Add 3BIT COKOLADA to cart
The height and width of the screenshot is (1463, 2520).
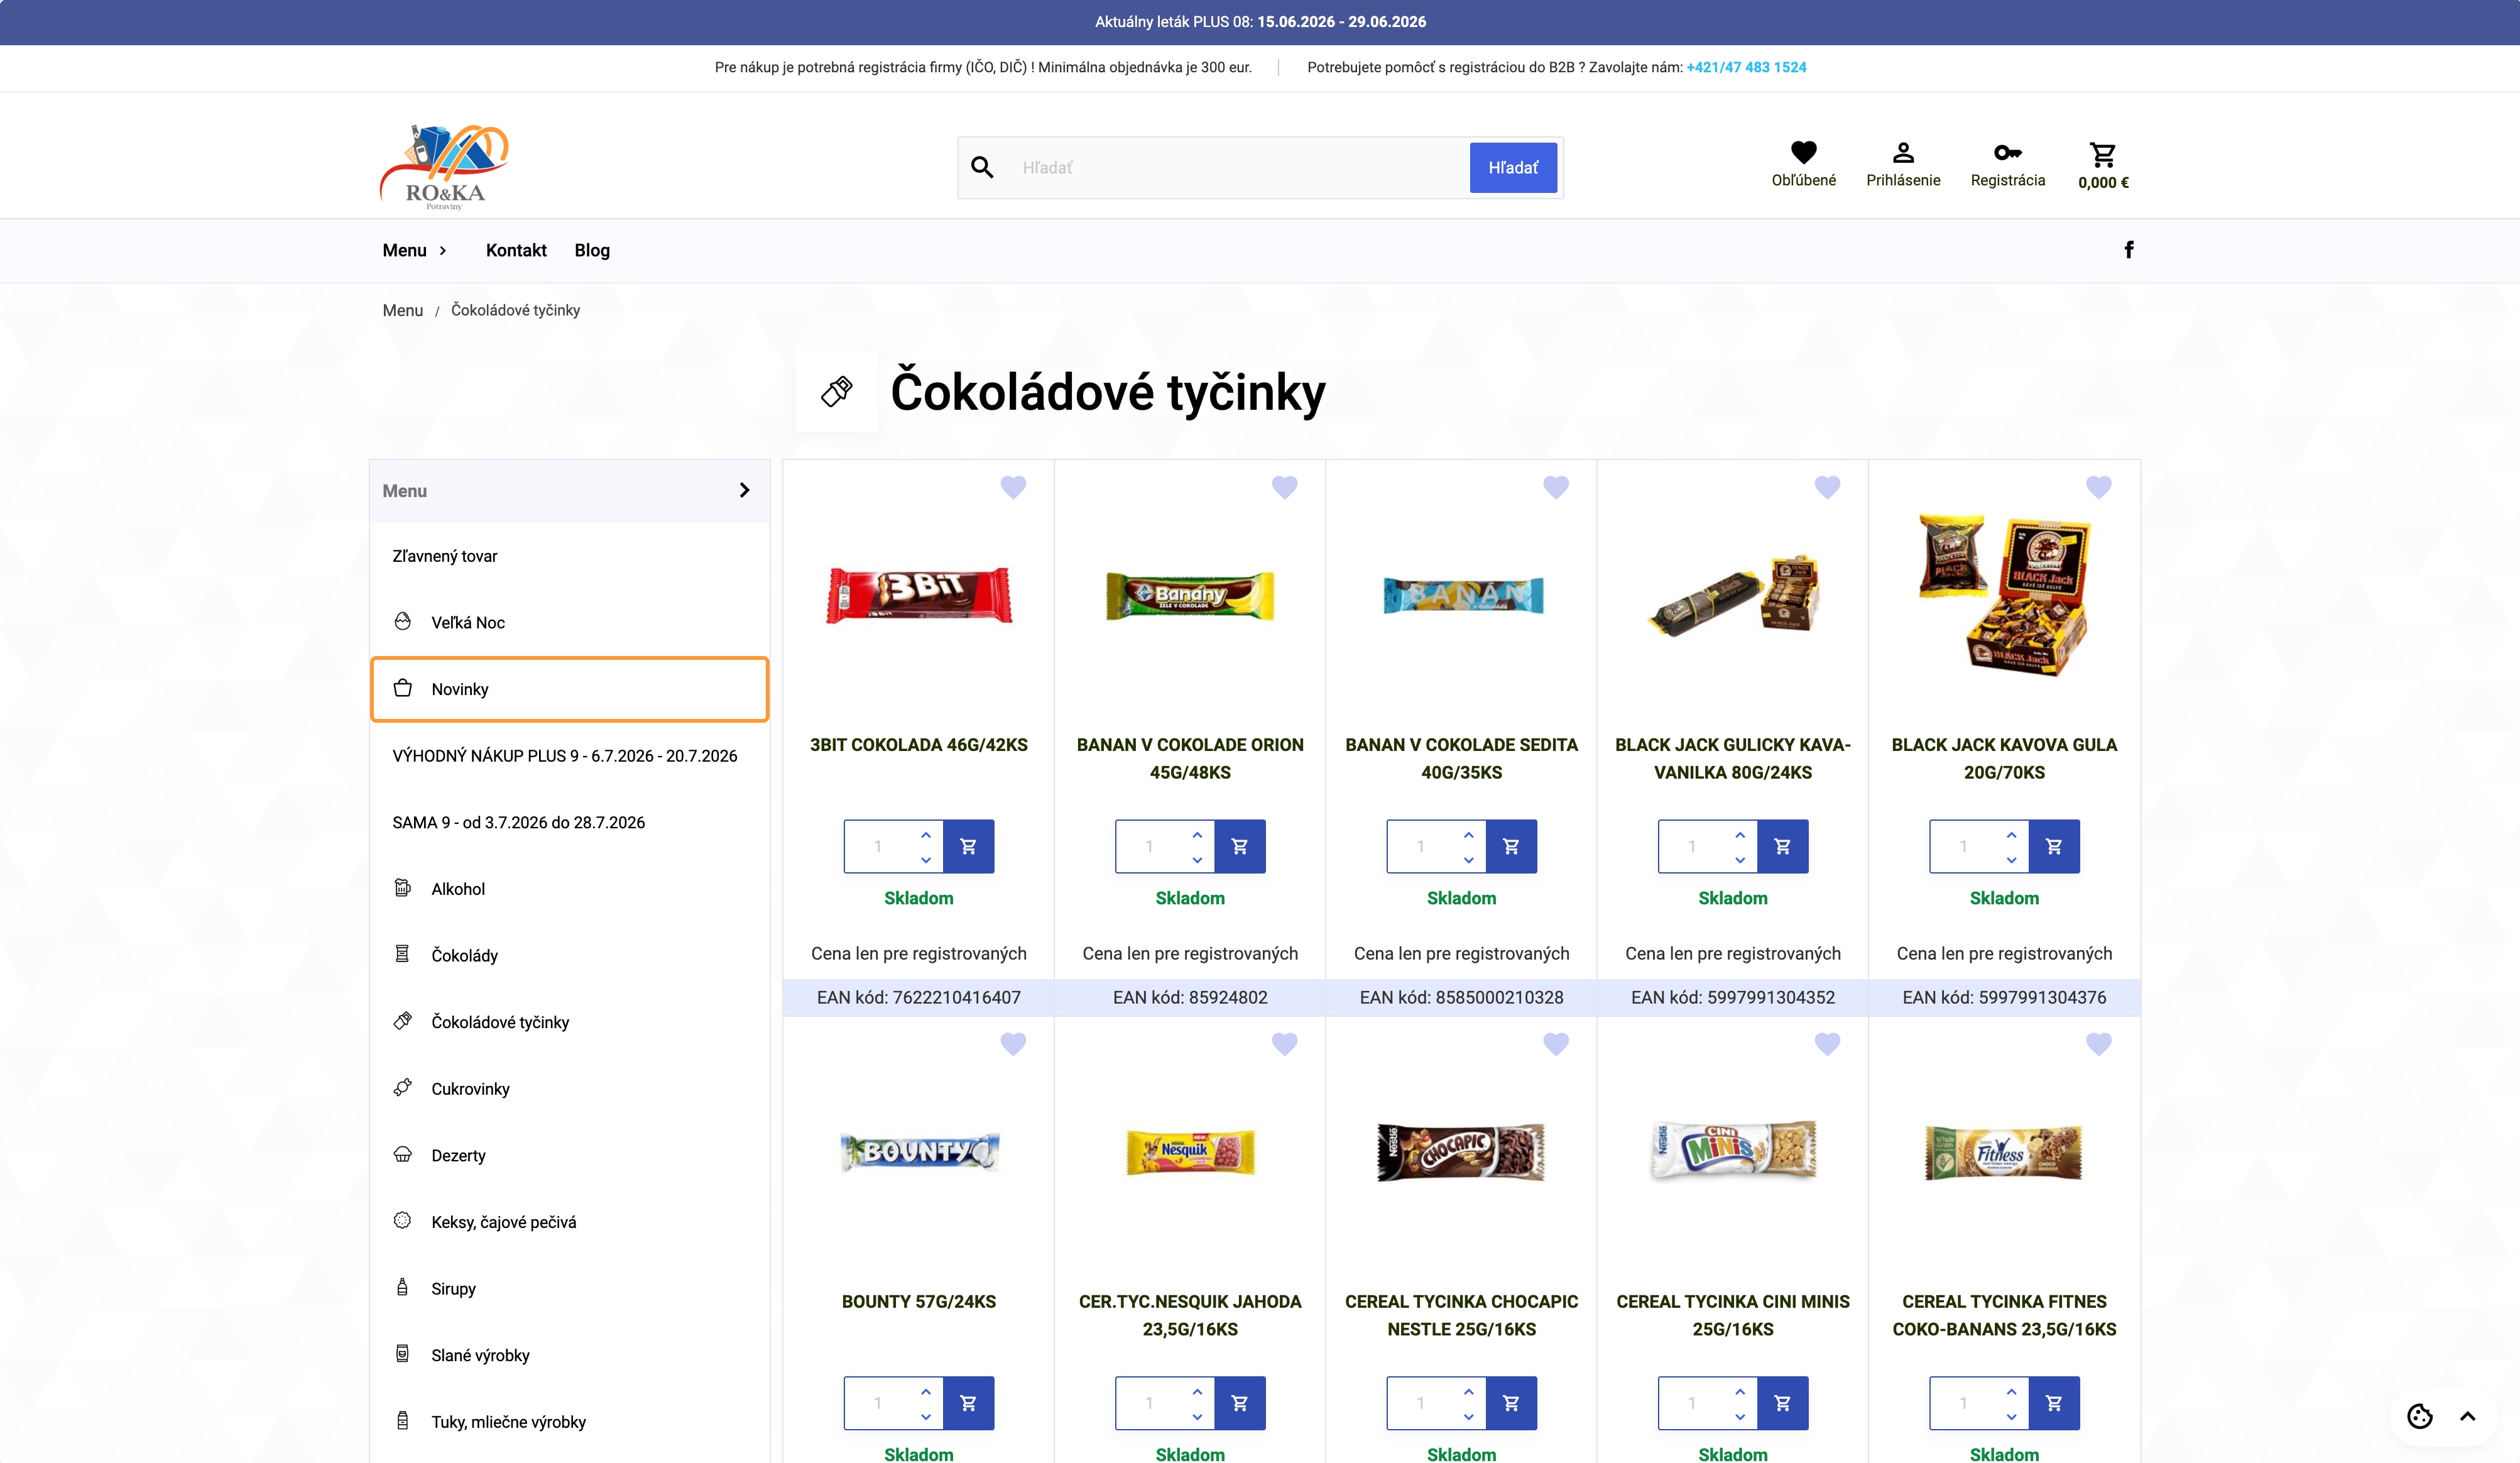click(x=968, y=846)
